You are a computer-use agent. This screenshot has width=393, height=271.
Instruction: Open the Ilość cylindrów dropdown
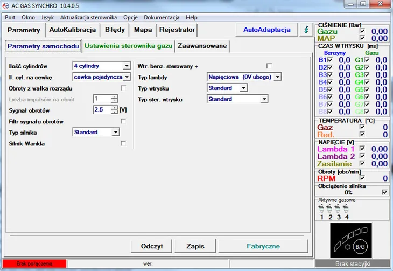(127, 66)
